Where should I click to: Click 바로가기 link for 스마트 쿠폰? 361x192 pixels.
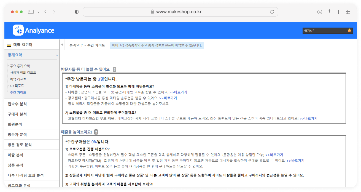point(274,155)
